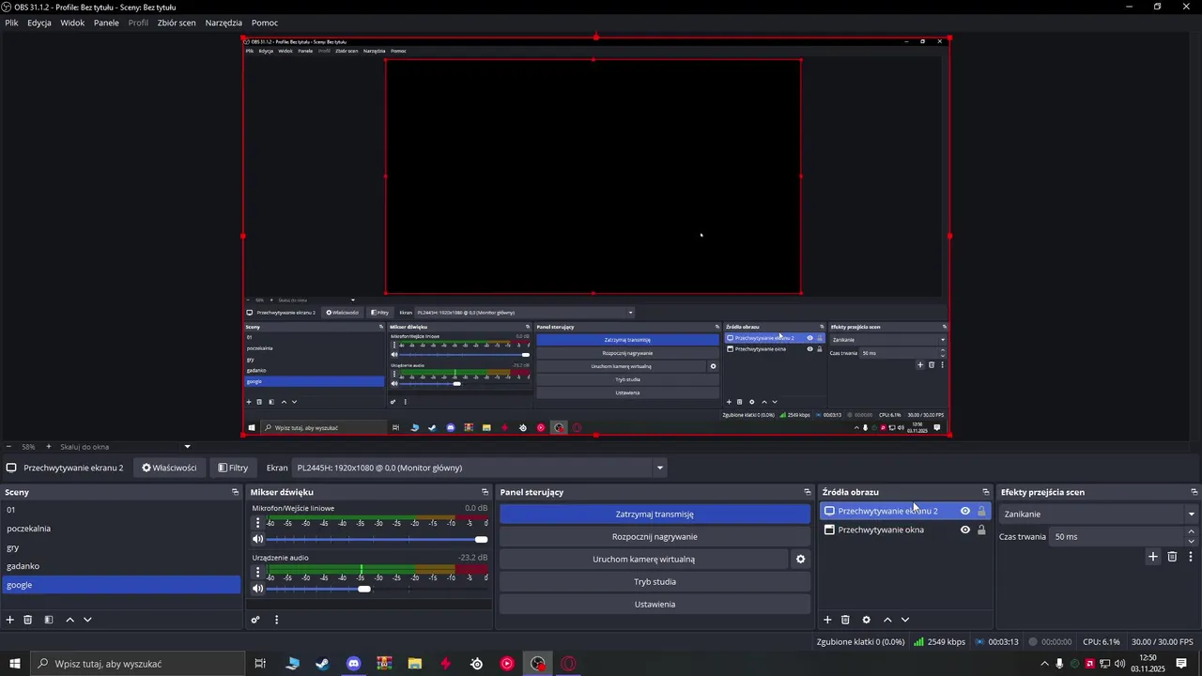
Task: Open the Plik menu
Action: click(11, 23)
